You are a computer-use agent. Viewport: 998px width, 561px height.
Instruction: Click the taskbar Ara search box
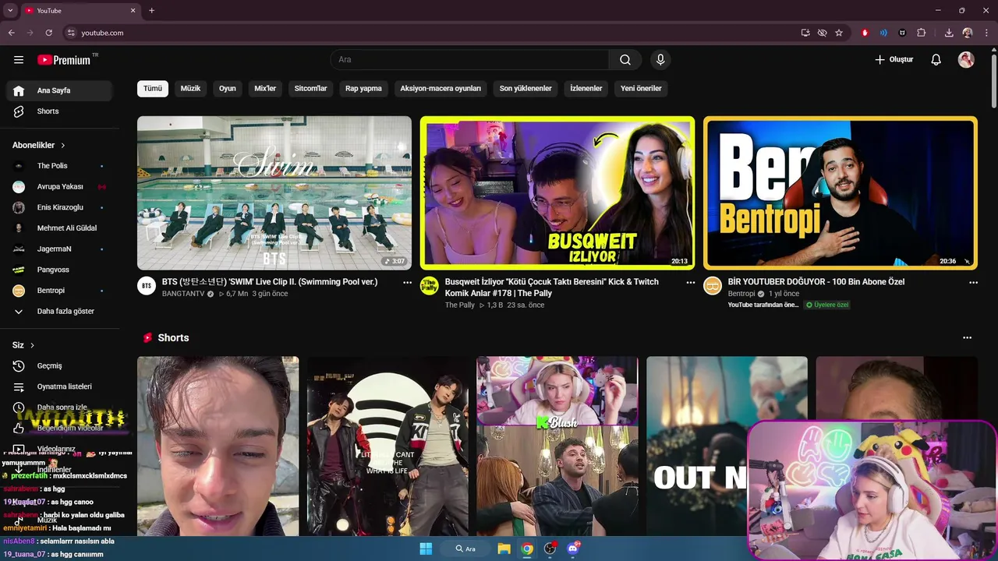(x=466, y=549)
